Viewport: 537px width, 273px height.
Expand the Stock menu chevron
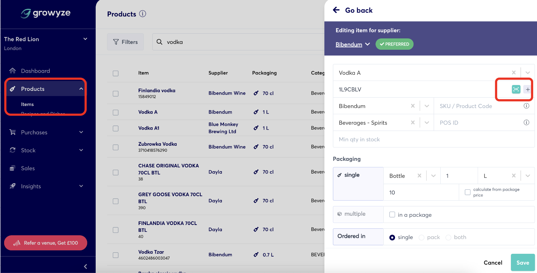[x=81, y=150]
